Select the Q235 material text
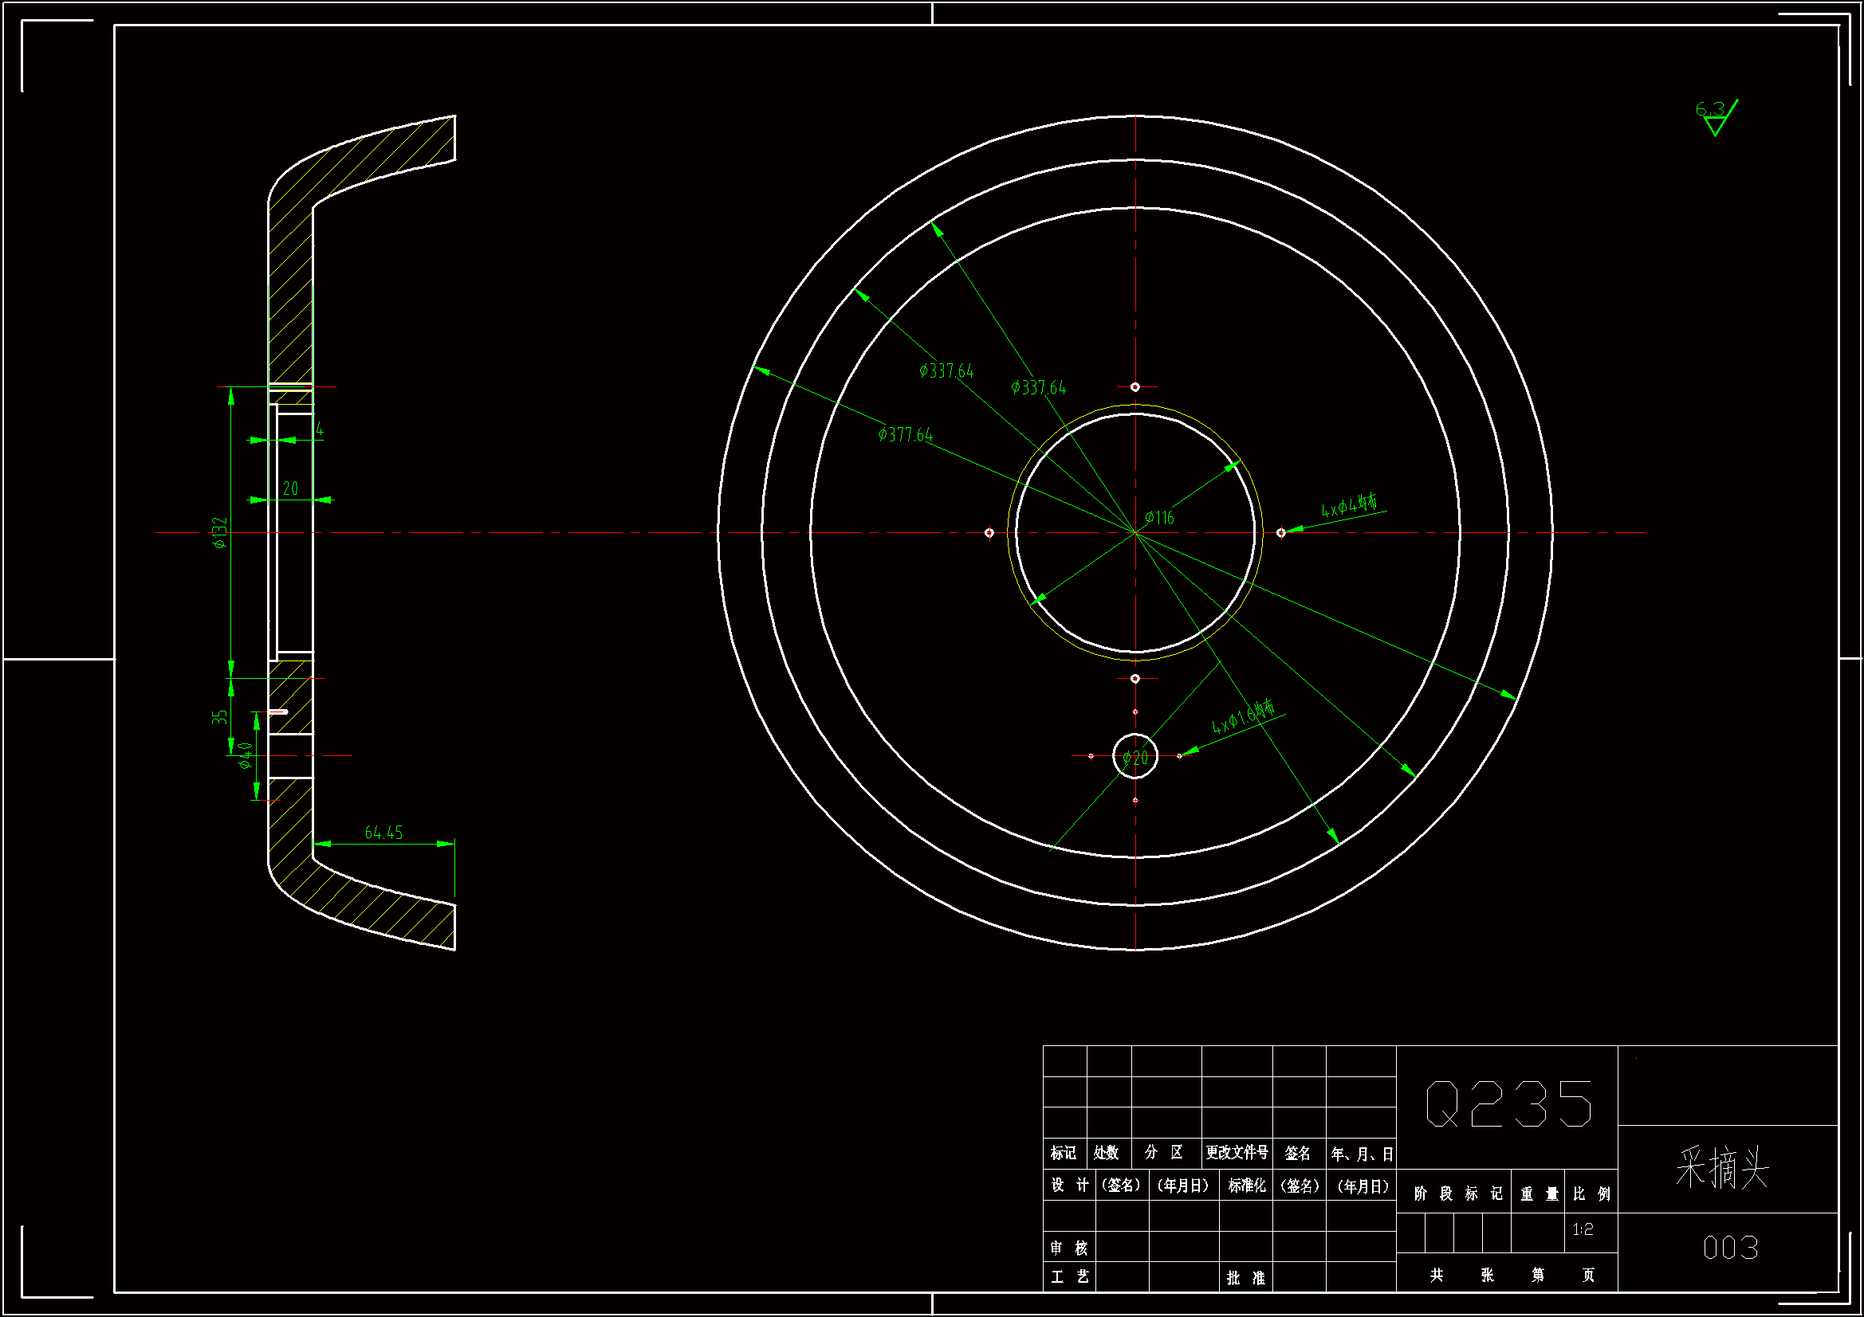 tap(1508, 1103)
